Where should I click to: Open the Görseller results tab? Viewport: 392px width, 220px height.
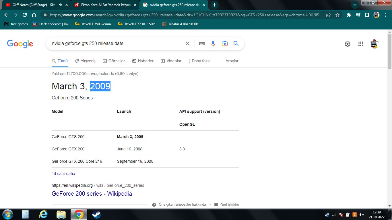coord(114,61)
